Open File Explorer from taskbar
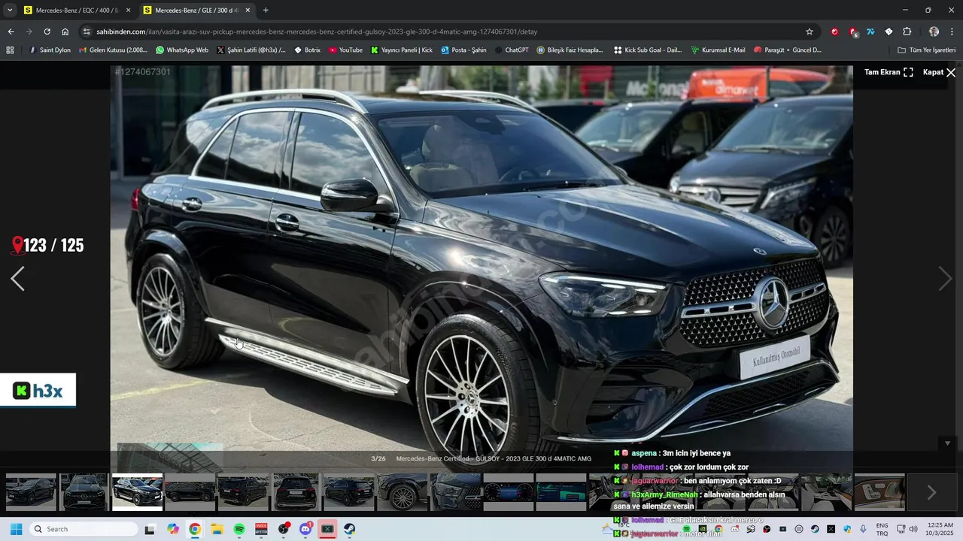963x541 pixels. pyautogui.click(x=217, y=529)
